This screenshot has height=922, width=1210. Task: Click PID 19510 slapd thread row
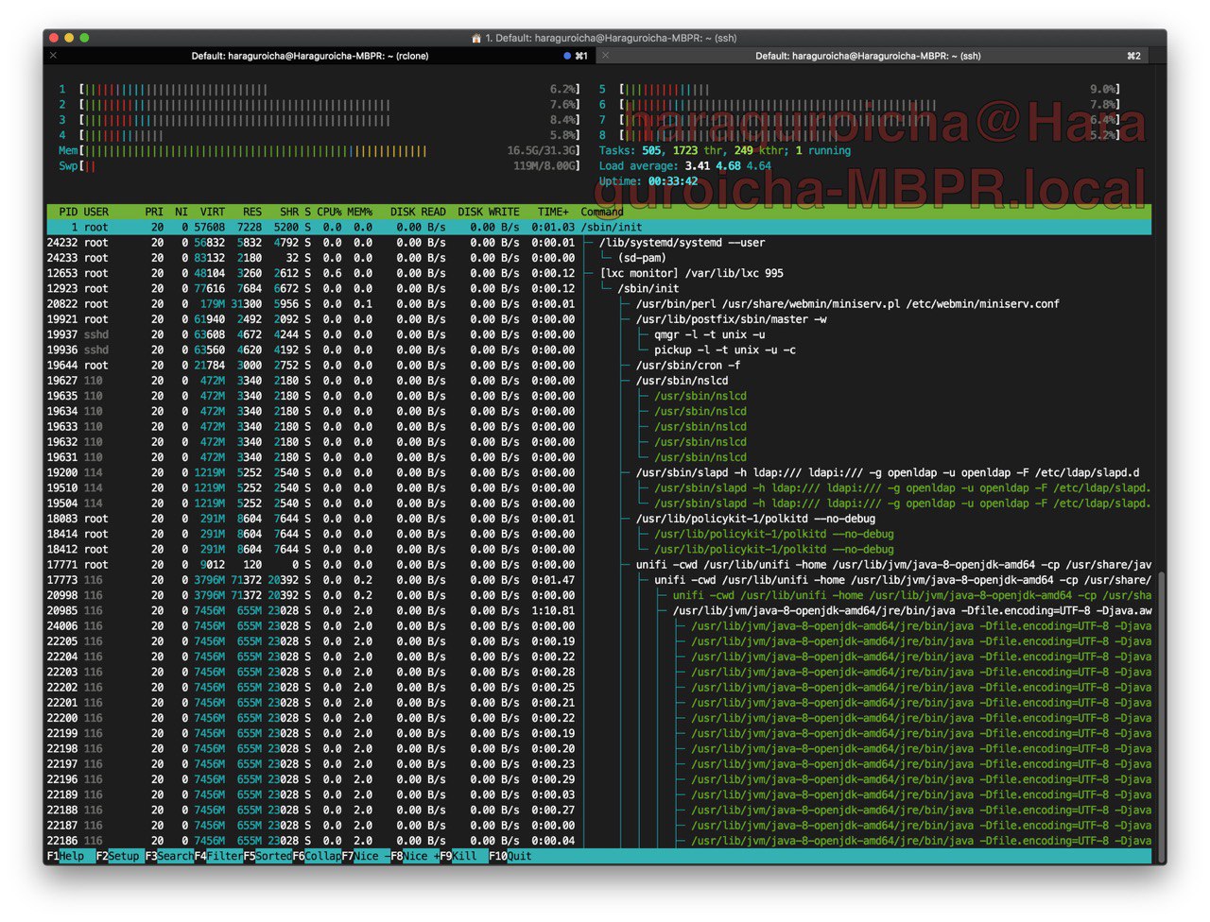[x=598, y=487]
